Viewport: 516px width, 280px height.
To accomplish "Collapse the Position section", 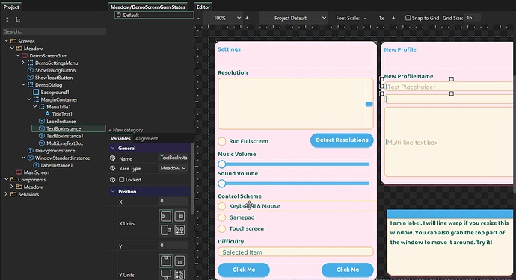I will click(x=113, y=192).
